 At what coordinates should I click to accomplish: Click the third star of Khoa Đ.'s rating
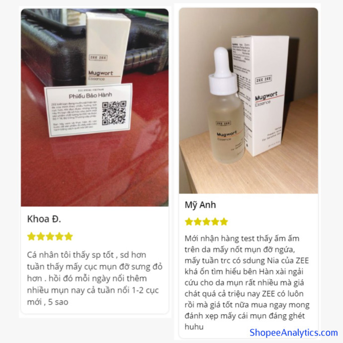pyautogui.click(x=50, y=237)
